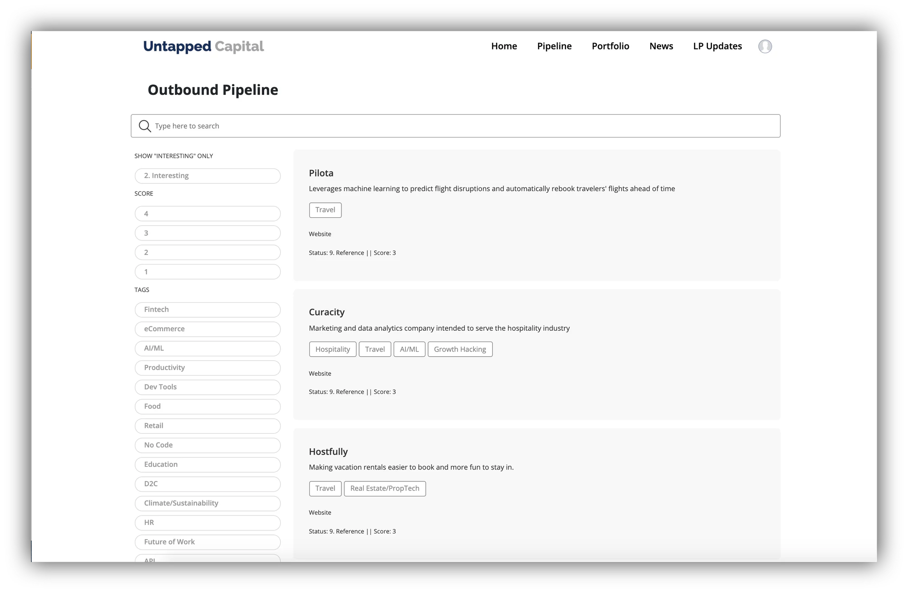This screenshot has width=908, height=593.
Task: Open the Pipeline nav item
Action: (x=554, y=46)
